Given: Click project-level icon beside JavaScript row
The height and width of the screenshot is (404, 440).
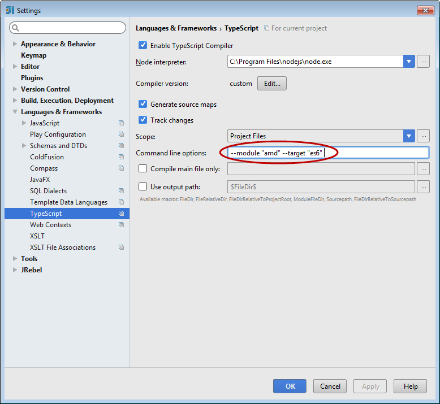Looking at the screenshot, I should (x=121, y=123).
